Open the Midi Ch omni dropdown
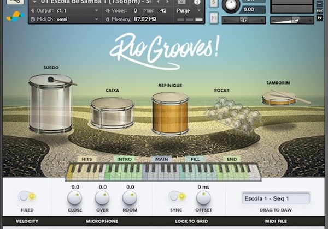The width and height of the screenshot is (328, 229). [x=96, y=19]
